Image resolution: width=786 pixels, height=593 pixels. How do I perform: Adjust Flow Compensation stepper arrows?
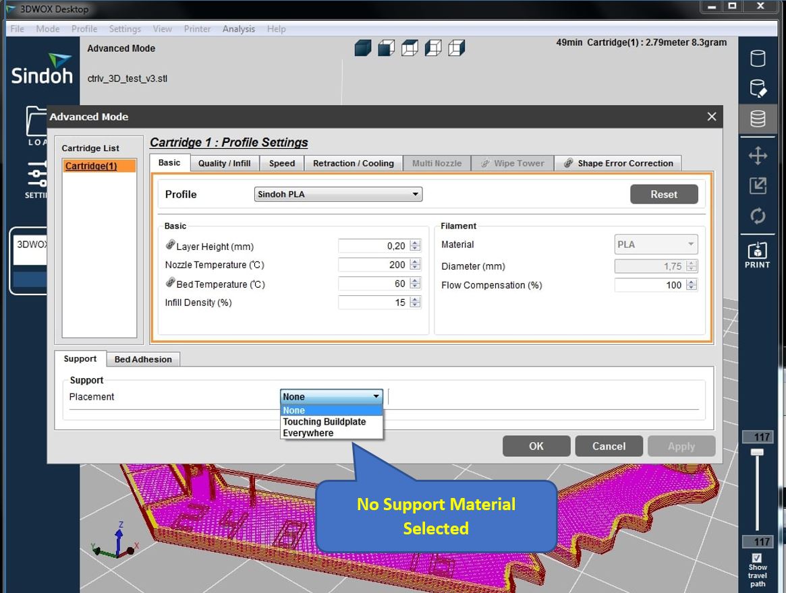692,285
